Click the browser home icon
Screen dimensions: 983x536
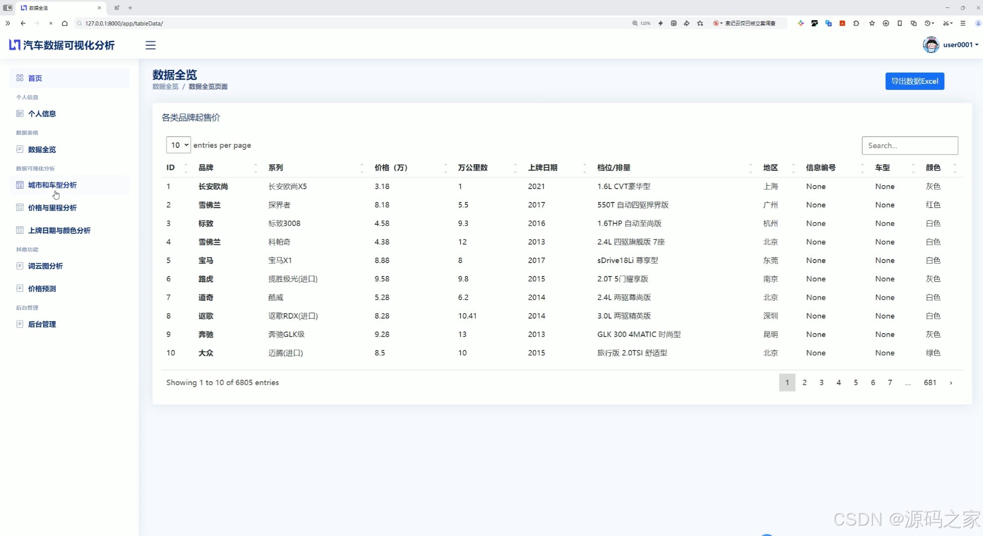pyautogui.click(x=65, y=23)
